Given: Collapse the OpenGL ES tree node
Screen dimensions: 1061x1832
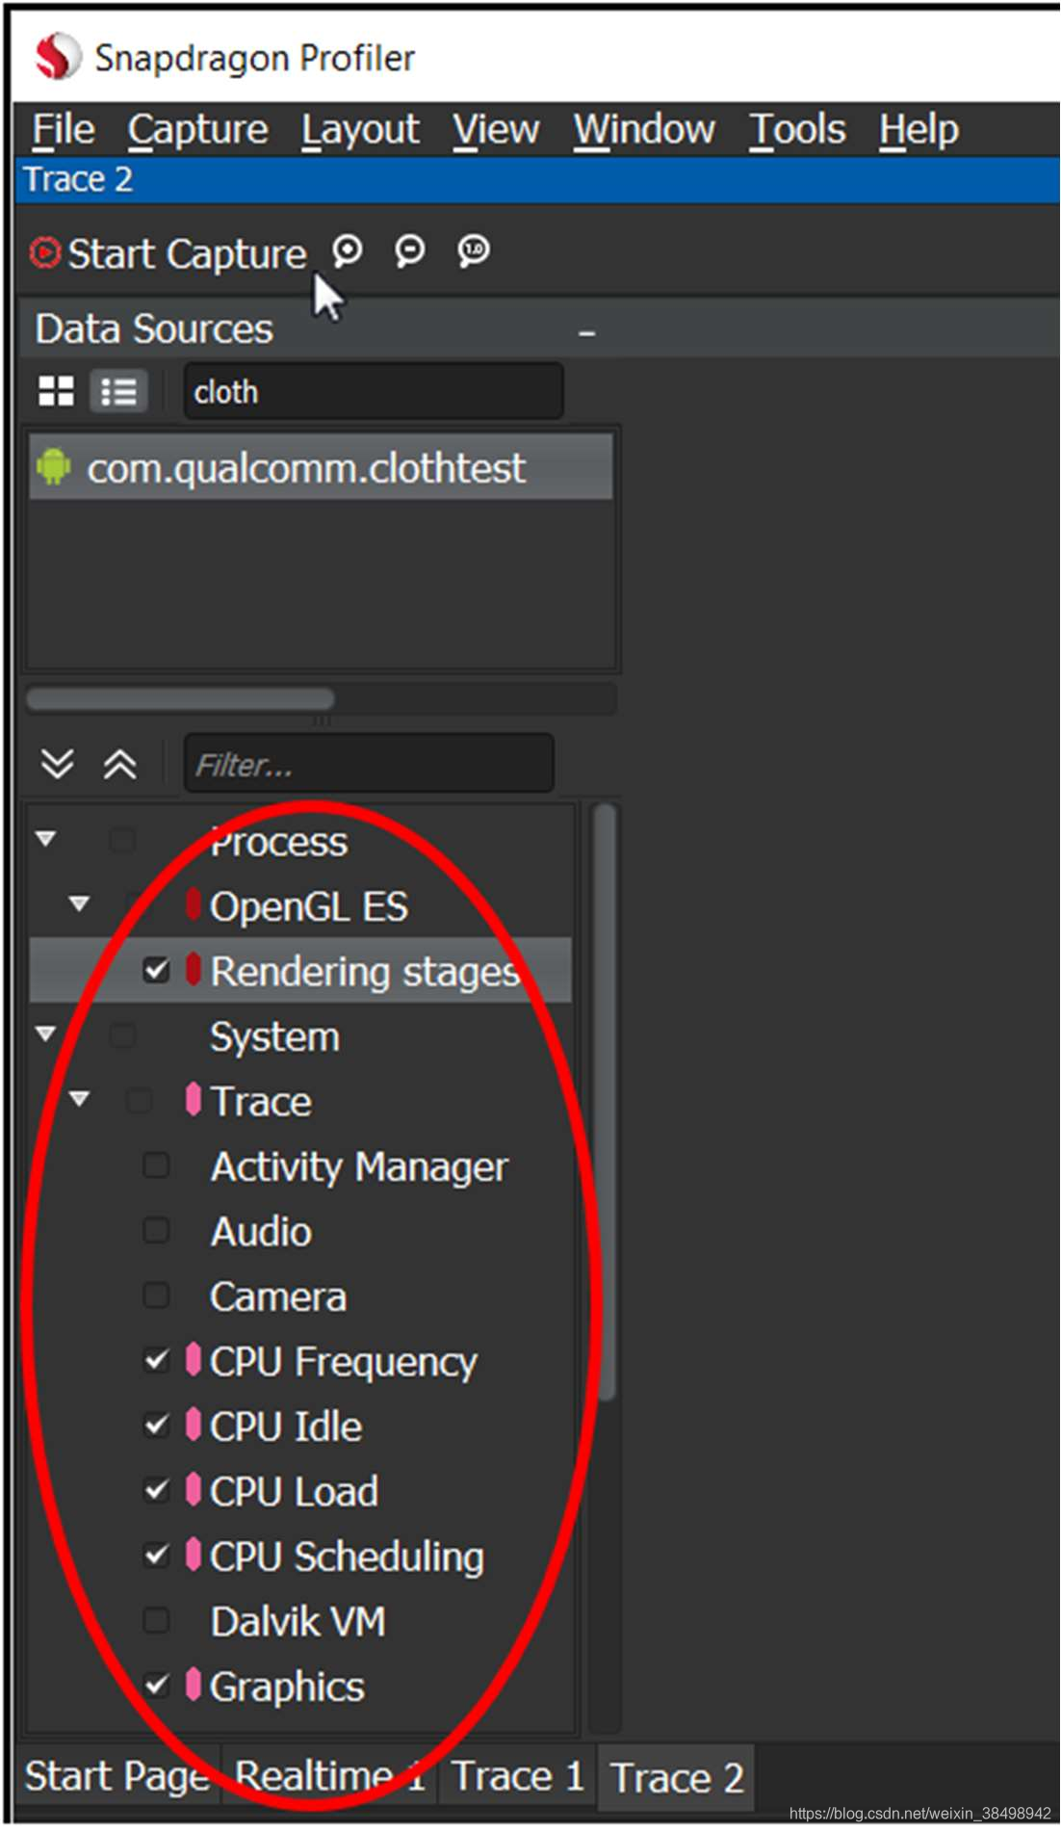Looking at the screenshot, I should tap(79, 903).
